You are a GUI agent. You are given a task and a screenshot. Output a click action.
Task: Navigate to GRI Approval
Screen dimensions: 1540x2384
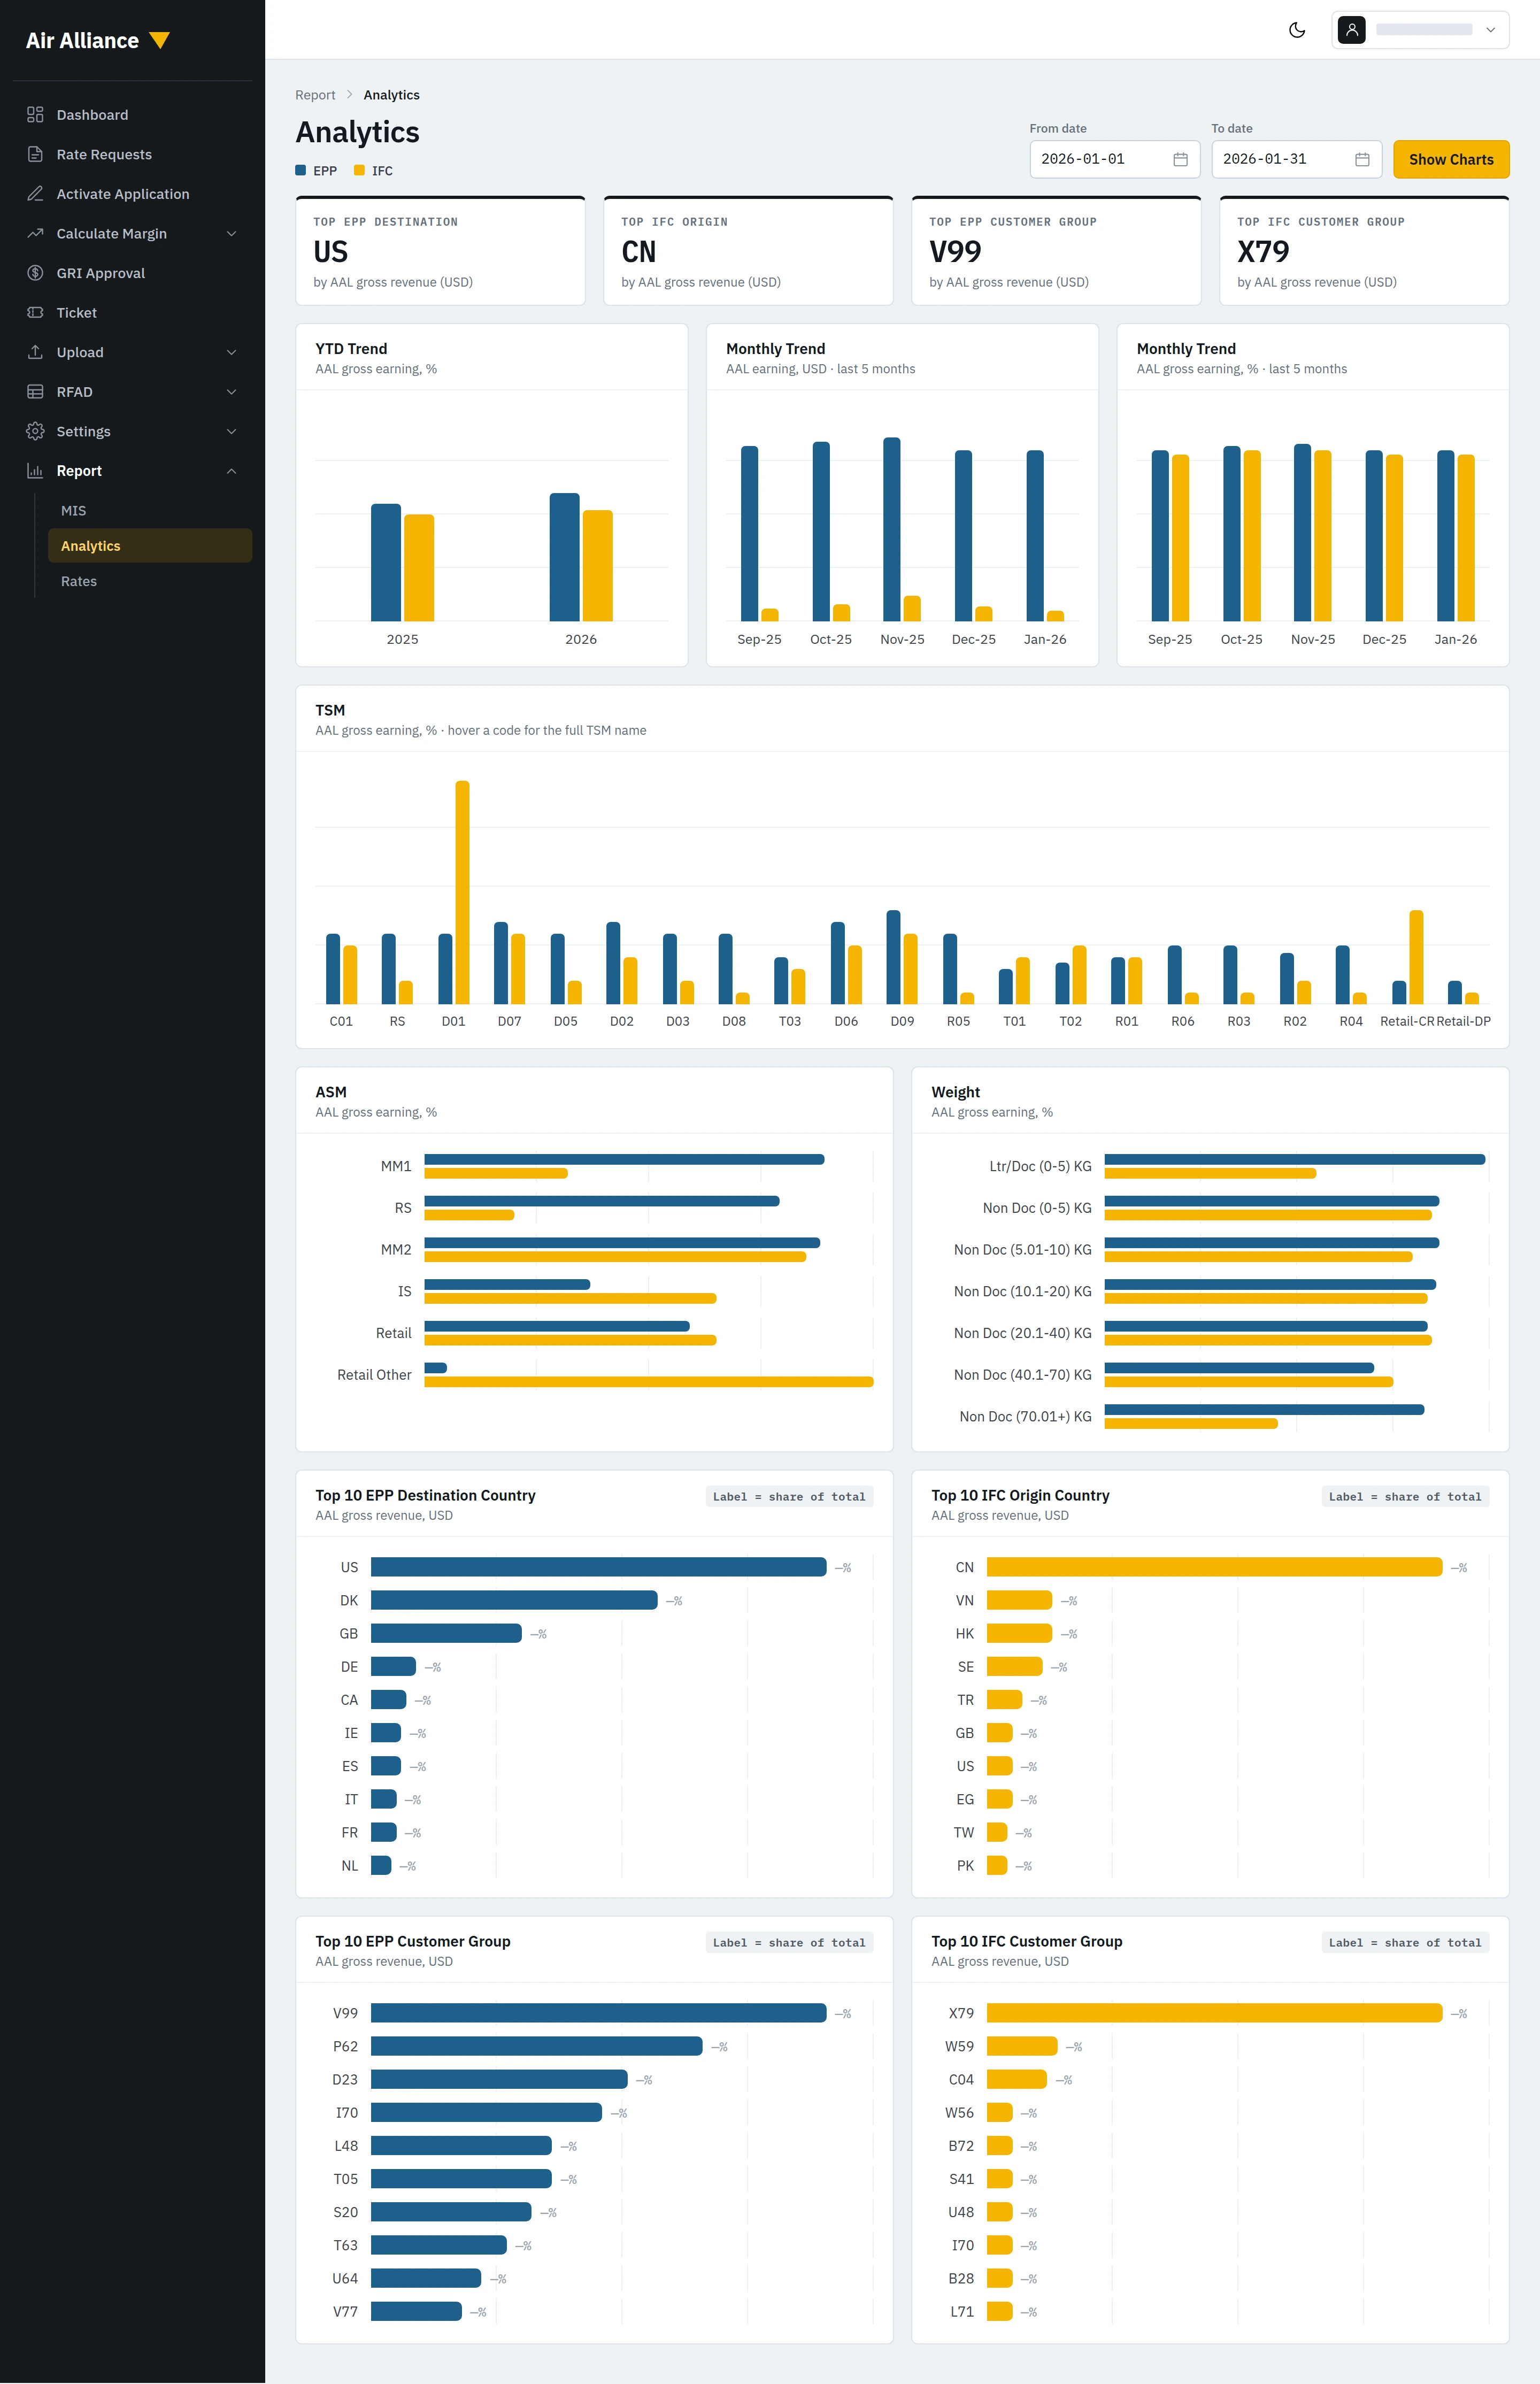coord(132,273)
